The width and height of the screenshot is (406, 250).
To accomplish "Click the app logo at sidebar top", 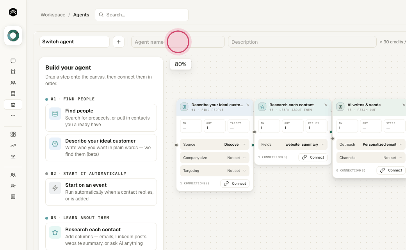I will tap(13, 12).
